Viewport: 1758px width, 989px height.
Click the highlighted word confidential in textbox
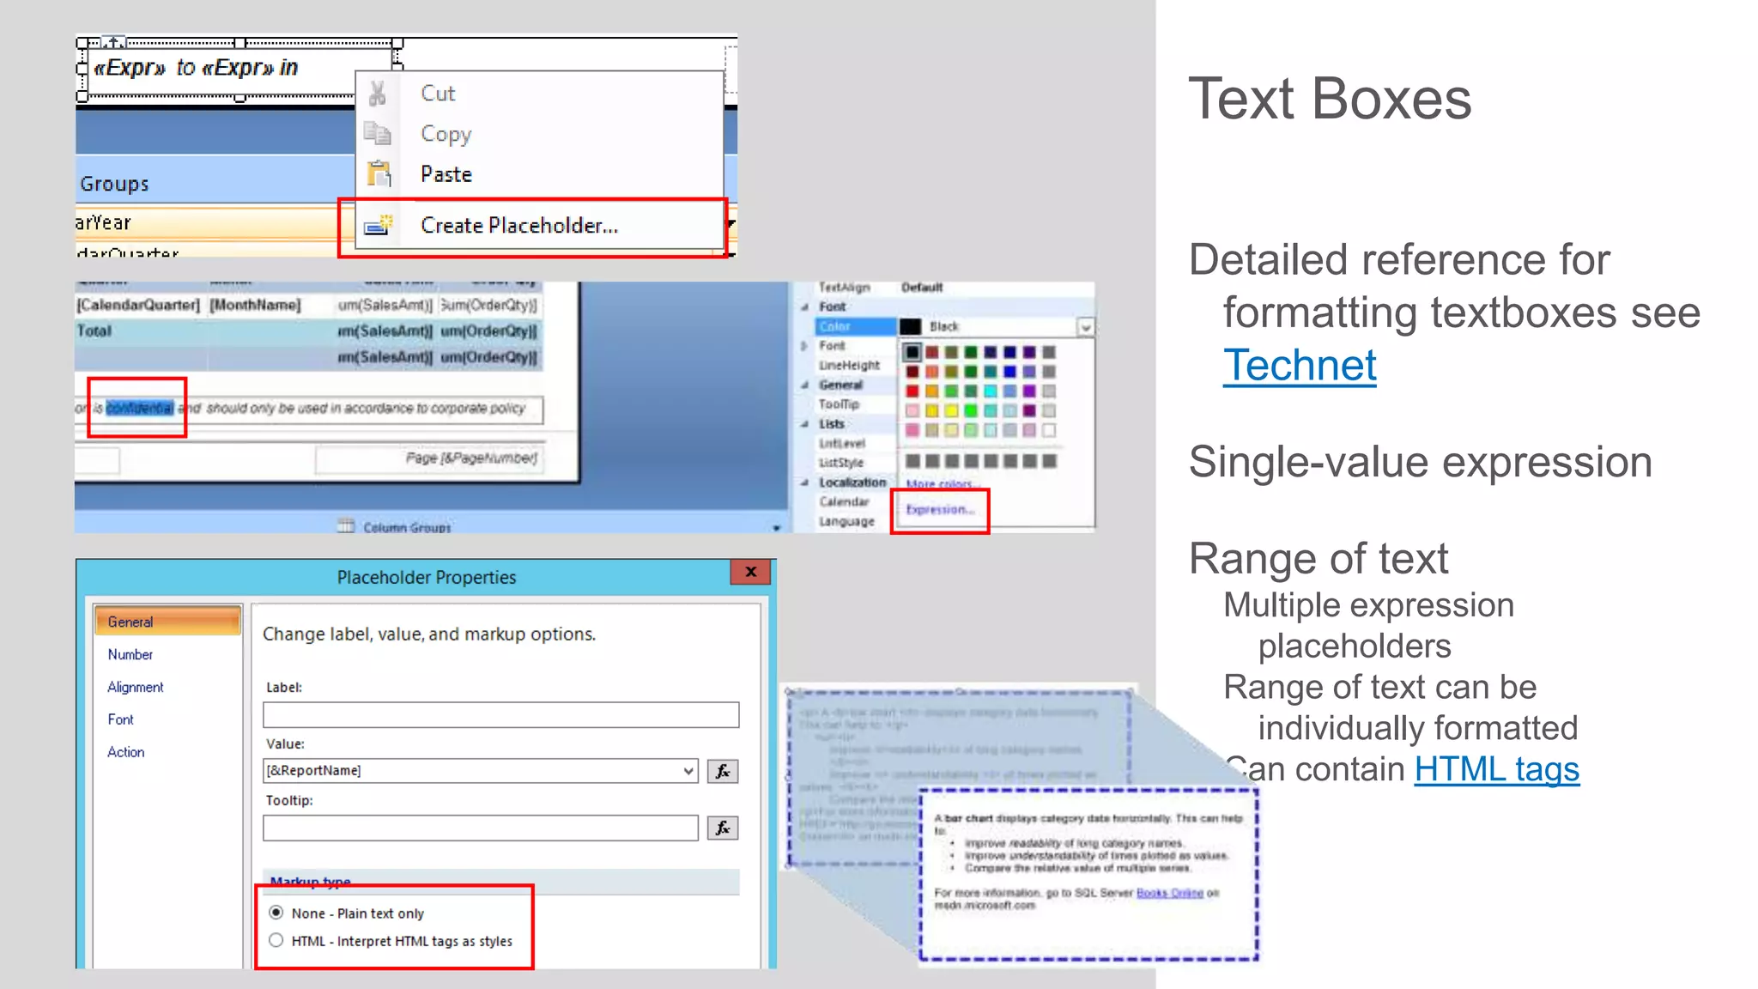click(x=140, y=408)
